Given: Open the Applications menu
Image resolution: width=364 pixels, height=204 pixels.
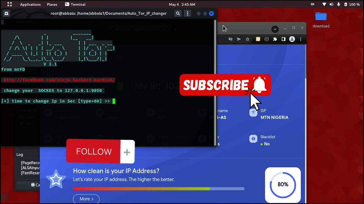Looking at the screenshot, I should [x=30, y=5].
